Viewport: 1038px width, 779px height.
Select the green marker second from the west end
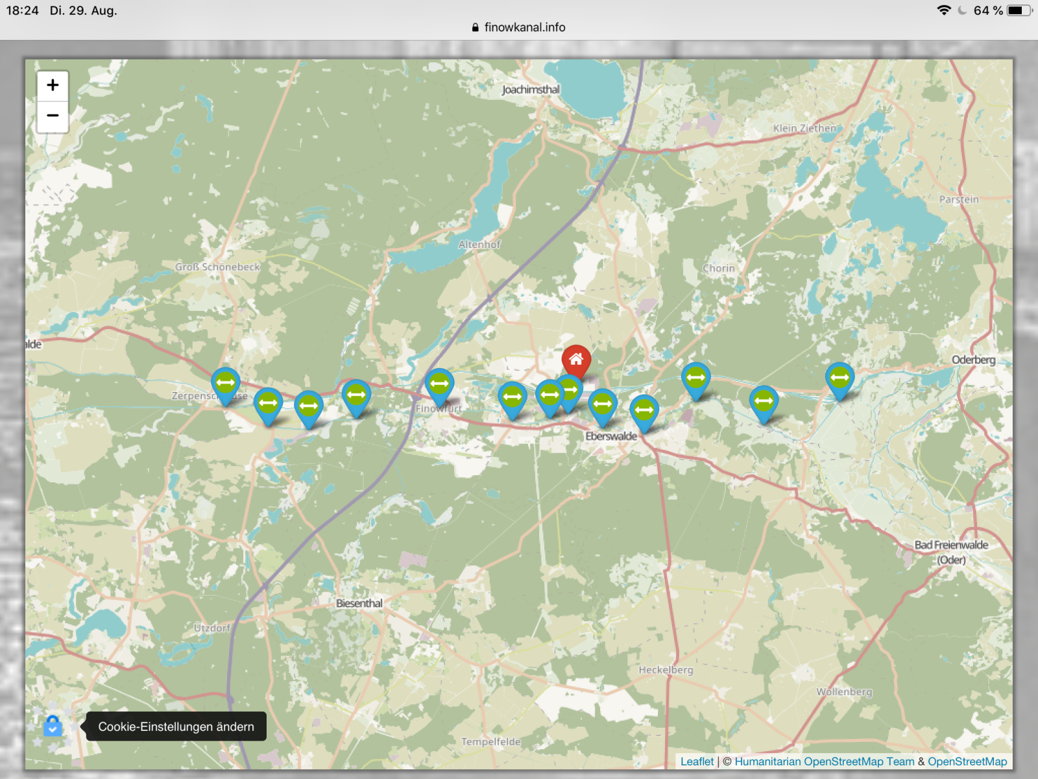pyautogui.click(x=268, y=403)
